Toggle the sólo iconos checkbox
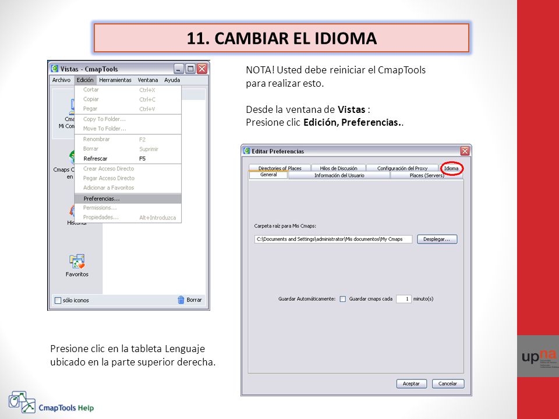The height and width of the screenshot is (419, 559). (58, 300)
